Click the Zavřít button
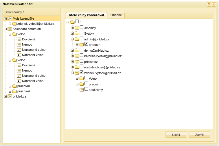Viewport: 219px width, 146px height. [x=199, y=135]
